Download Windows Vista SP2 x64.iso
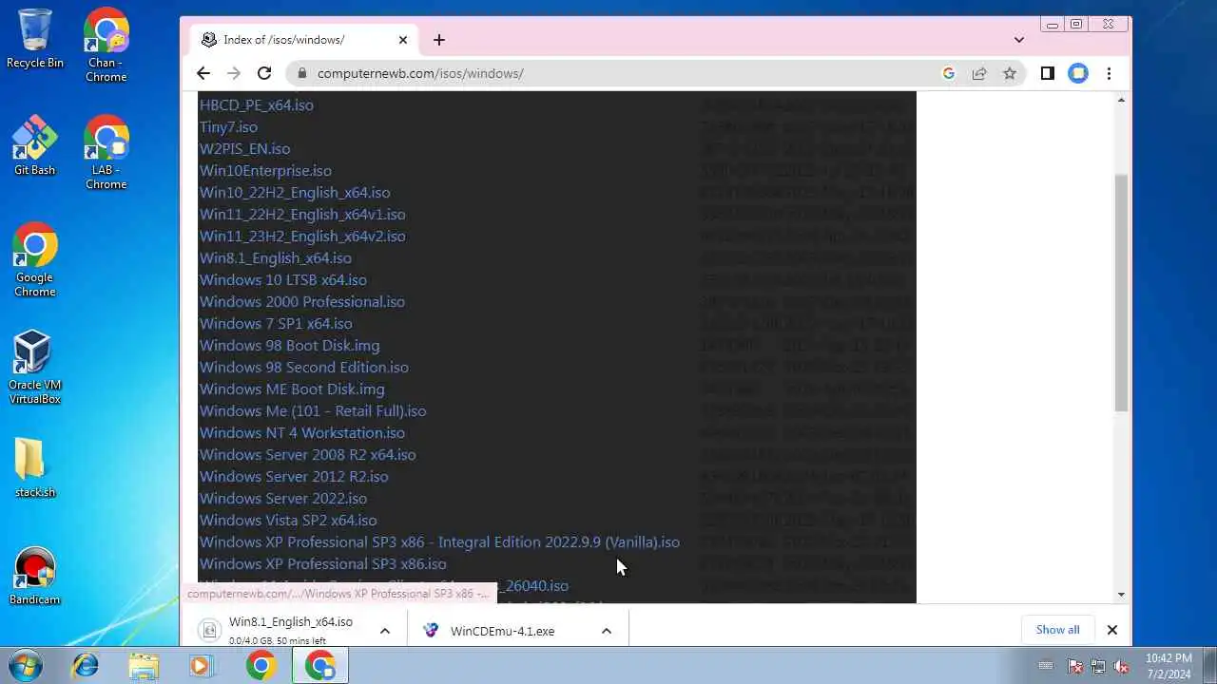Image resolution: width=1217 pixels, height=684 pixels. 288,520
